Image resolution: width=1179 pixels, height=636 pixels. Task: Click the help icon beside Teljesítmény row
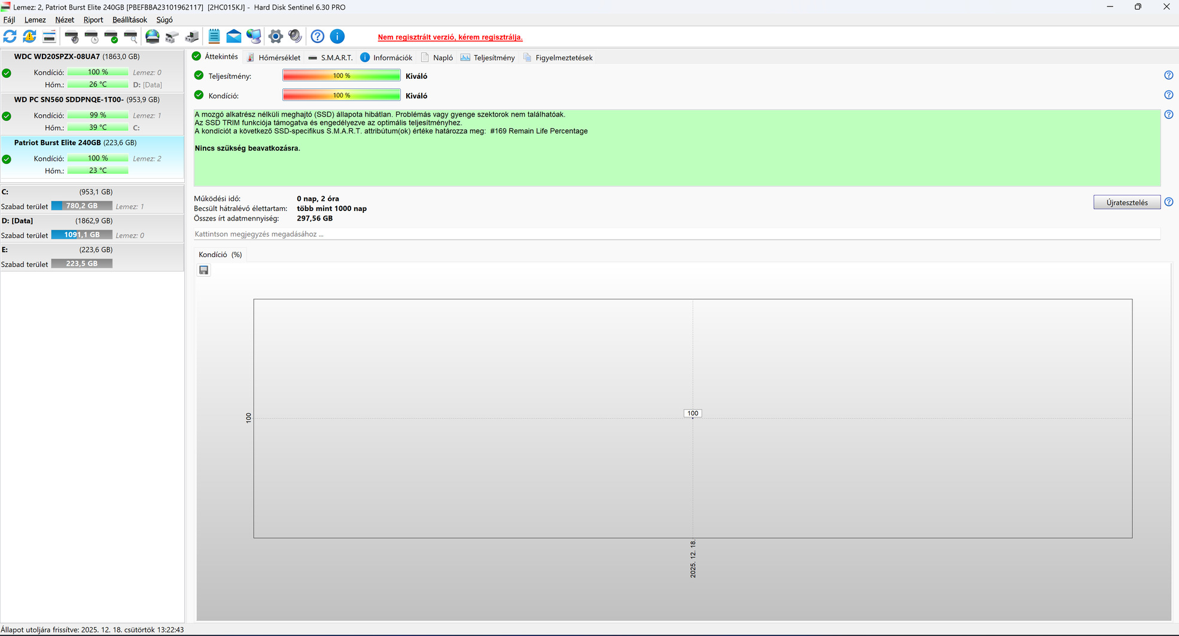(1169, 75)
